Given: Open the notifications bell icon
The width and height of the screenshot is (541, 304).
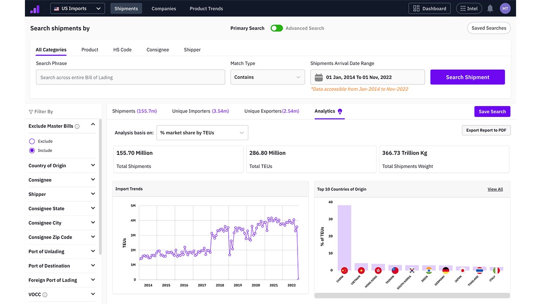Looking at the screenshot, I should 490,8.
